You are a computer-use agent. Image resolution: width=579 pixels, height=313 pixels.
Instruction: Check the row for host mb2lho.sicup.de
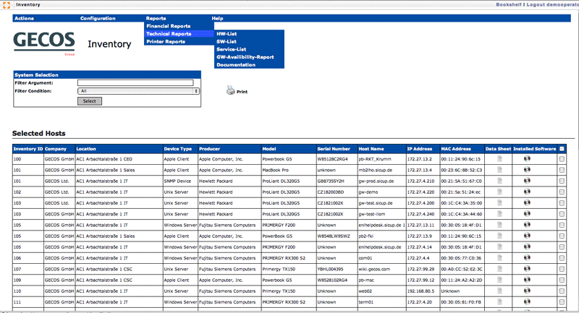pos(562,171)
